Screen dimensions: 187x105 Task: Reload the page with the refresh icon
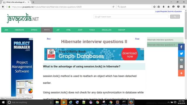click(x=113, y=7)
